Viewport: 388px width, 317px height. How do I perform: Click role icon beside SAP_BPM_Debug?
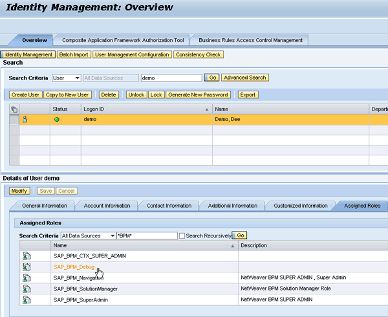[x=27, y=267]
